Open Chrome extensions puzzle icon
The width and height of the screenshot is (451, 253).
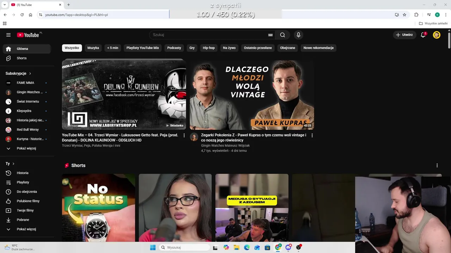click(x=416, y=15)
